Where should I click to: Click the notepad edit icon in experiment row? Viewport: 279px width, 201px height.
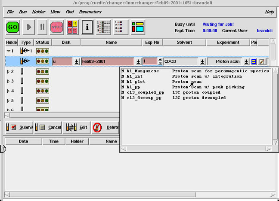[x=261, y=61]
